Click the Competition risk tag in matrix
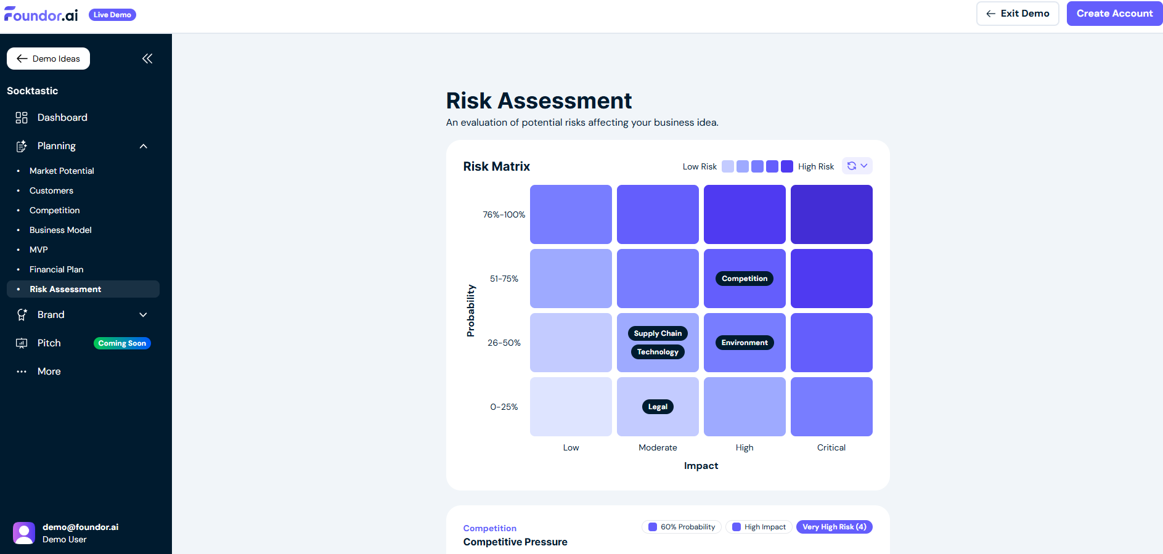Screen dimensions: 1163x554 pyautogui.click(x=745, y=279)
